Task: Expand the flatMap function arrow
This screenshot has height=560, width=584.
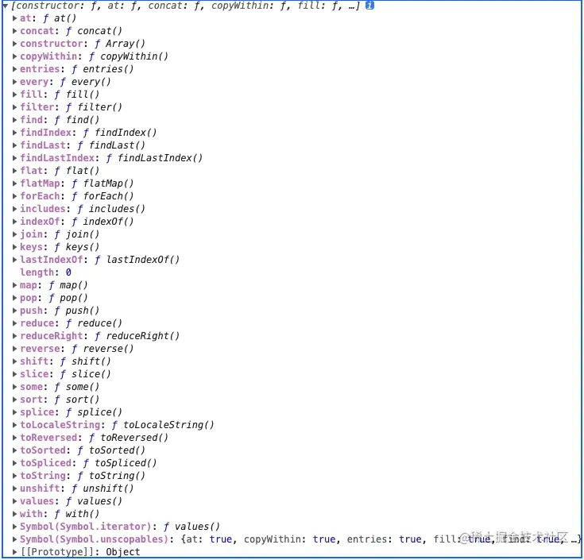Action: point(14,183)
